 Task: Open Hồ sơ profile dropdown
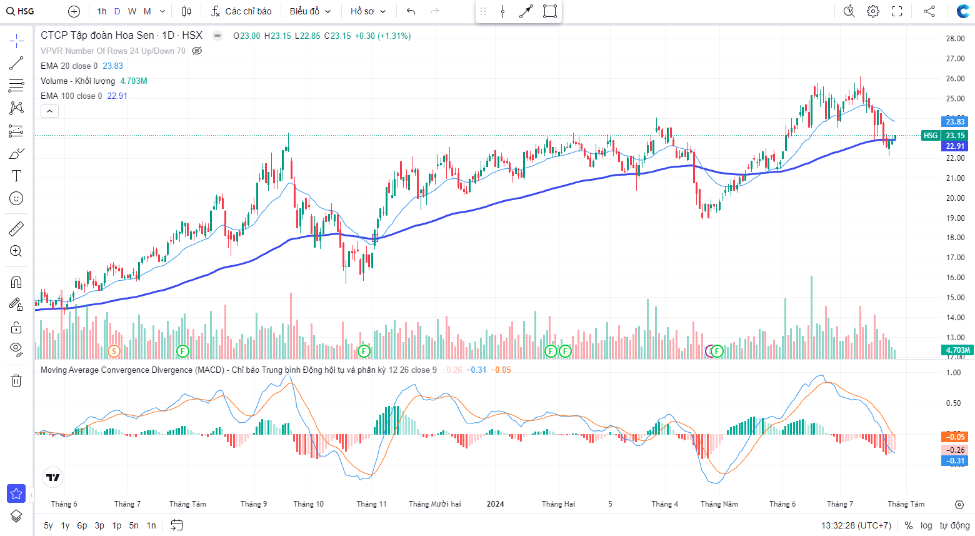368,11
